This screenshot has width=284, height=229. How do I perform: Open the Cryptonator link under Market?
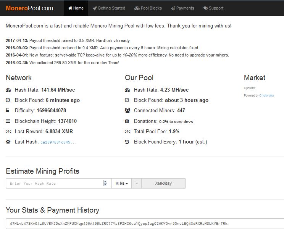tap(266, 95)
